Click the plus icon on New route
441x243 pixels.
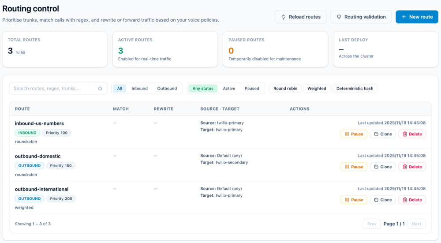pyautogui.click(x=404, y=17)
